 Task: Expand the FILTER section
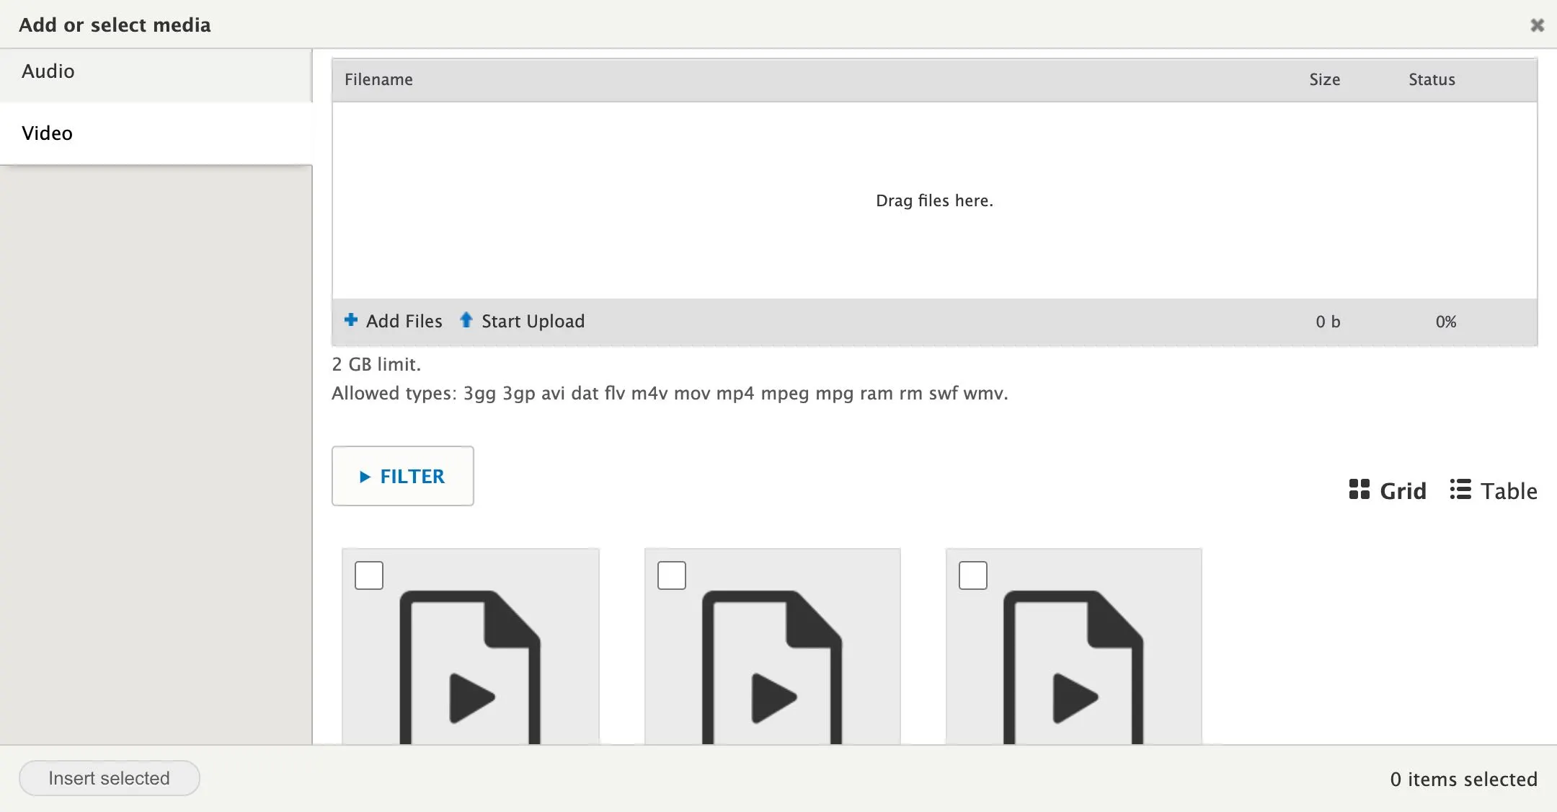pos(412,477)
